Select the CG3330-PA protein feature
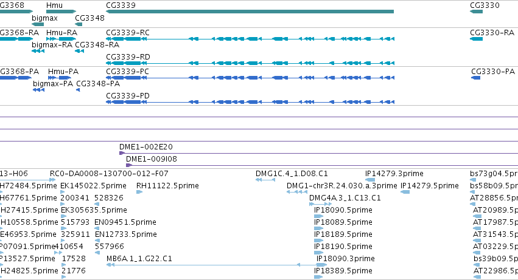 [x=476, y=78]
